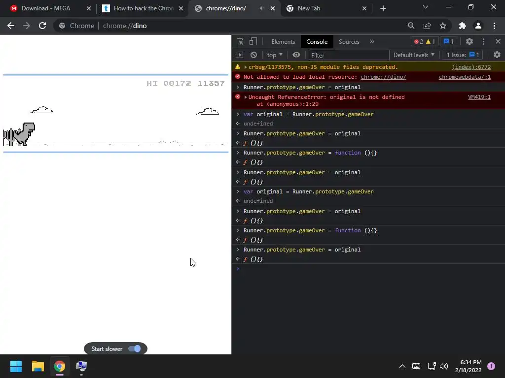Open the zoom magnifier icon in address bar

coord(411,26)
